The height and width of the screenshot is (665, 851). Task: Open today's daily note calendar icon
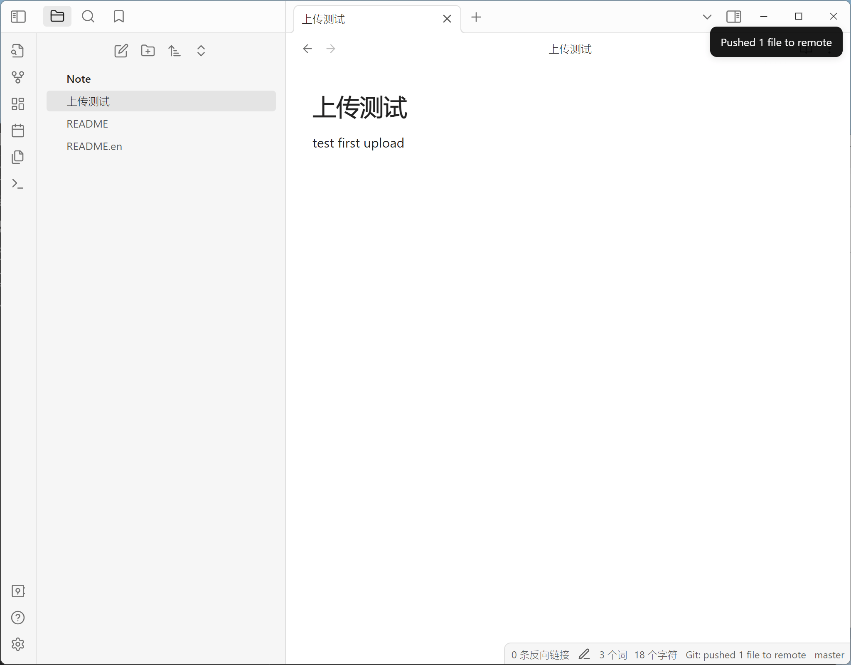coord(17,131)
